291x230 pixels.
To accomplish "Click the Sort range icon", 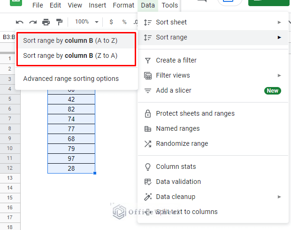I will click(148, 37).
